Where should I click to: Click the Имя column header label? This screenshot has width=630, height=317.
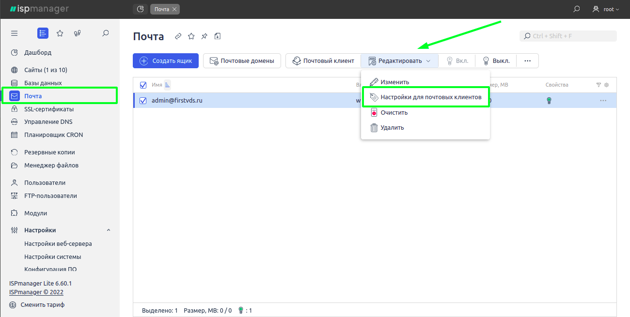point(157,85)
